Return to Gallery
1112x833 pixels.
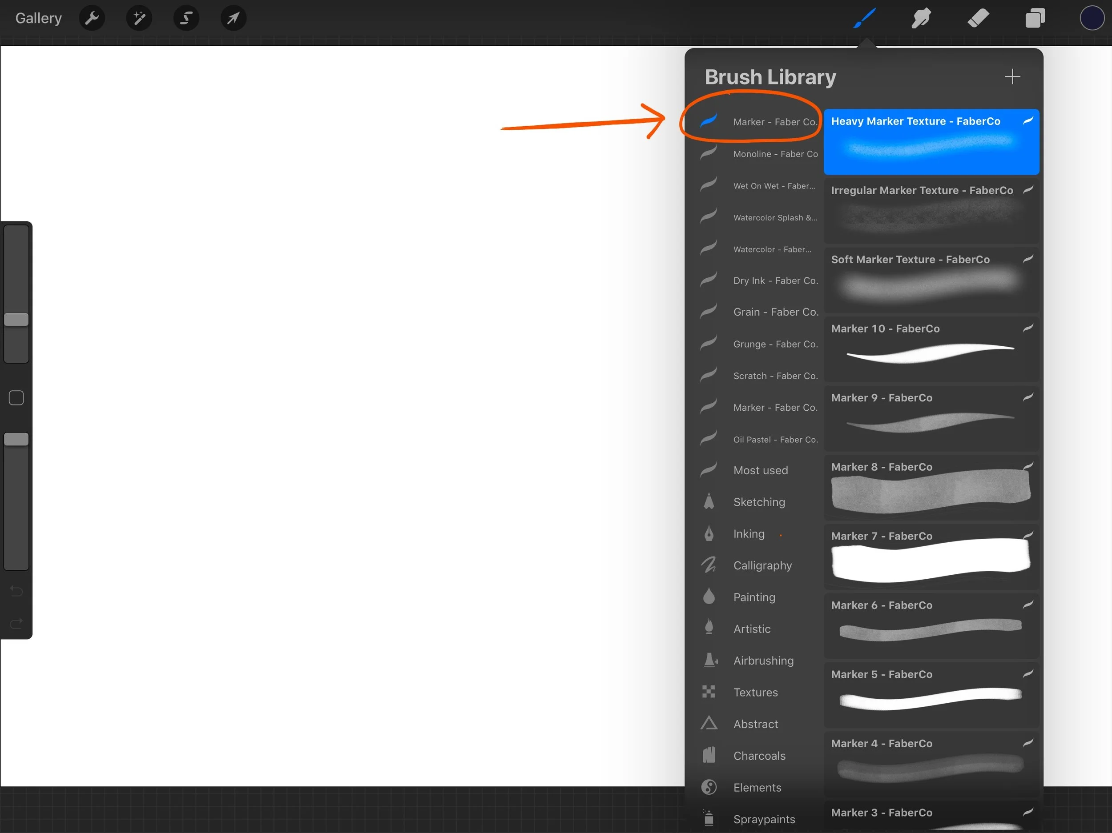38,19
